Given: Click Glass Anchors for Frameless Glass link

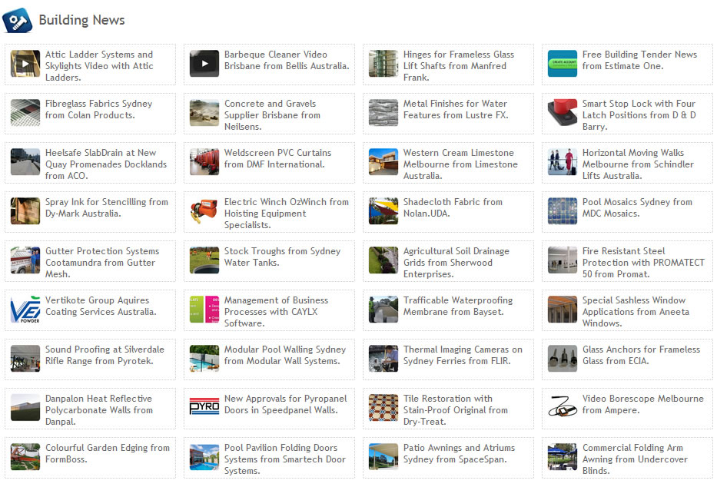Looking at the screenshot, I should point(641,355).
